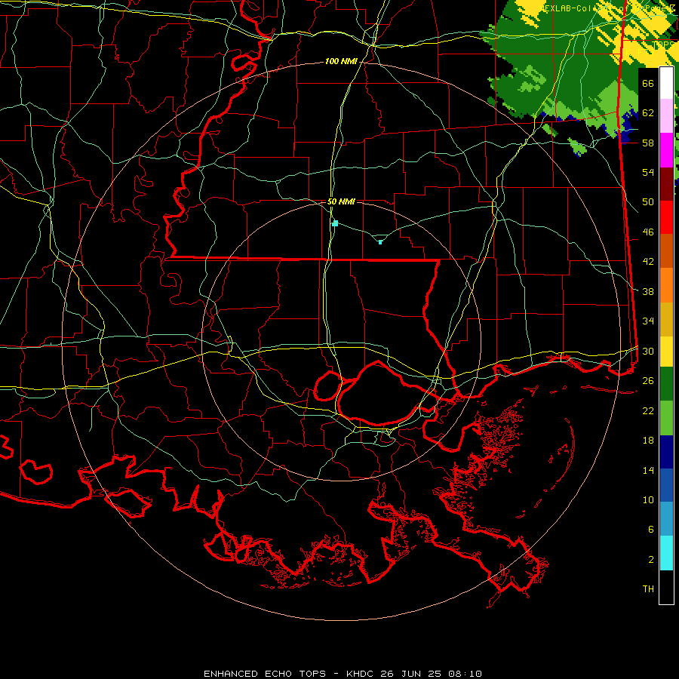Click the black TH threshold swatch

[666, 587]
